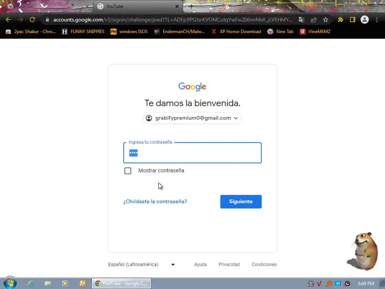Click the round red-black tray icon
The width and height of the screenshot is (385, 289).
[347, 284]
